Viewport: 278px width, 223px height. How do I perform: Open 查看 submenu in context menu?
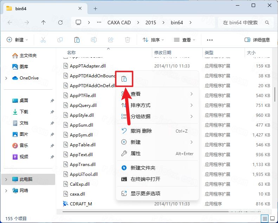pyautogui.click(x=157, y=94)
